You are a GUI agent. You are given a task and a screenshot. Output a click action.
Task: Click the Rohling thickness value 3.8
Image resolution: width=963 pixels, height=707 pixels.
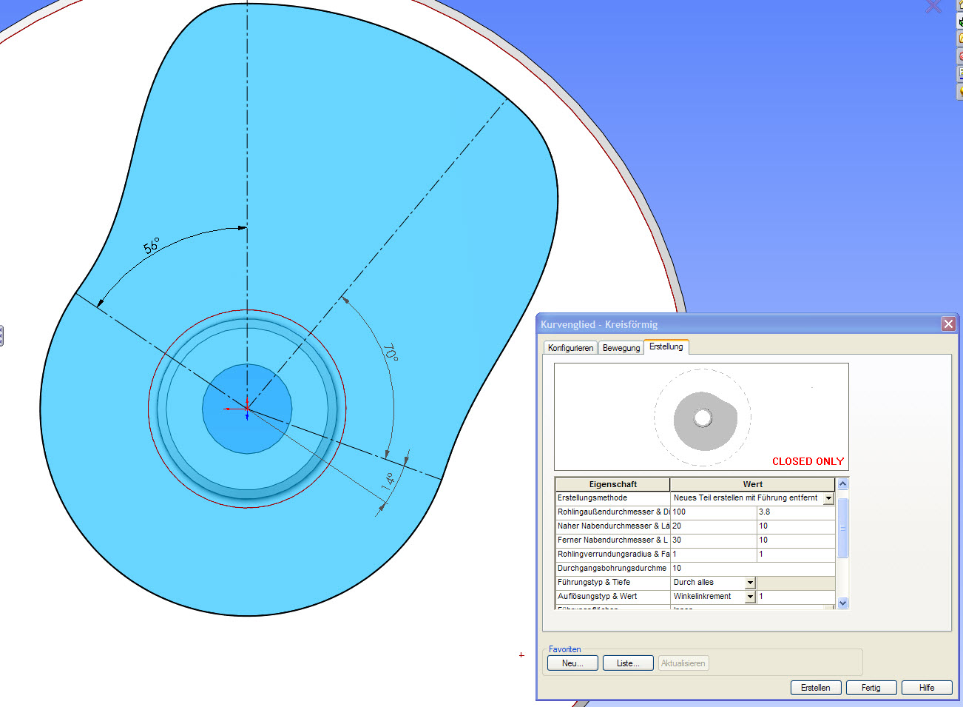pos(796,512)
